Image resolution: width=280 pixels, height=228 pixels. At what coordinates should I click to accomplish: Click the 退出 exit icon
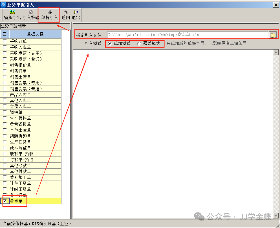coord(76,12)
